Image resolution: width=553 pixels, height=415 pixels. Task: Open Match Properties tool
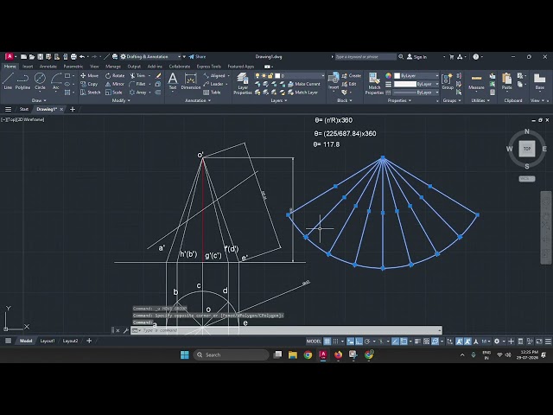coord(374,84)
